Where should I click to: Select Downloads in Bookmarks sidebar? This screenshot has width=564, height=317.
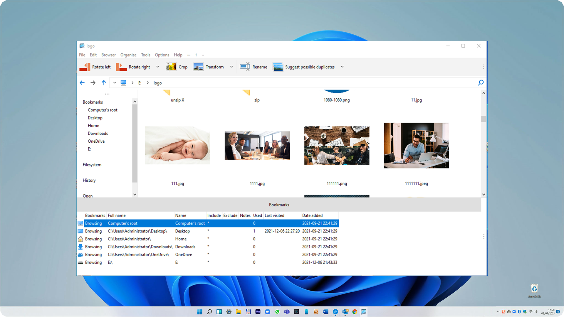tap(98, 133)
